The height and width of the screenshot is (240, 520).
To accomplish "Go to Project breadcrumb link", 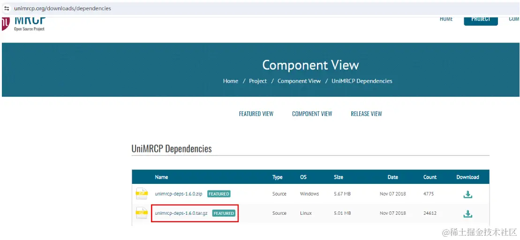I will [258, 81].
